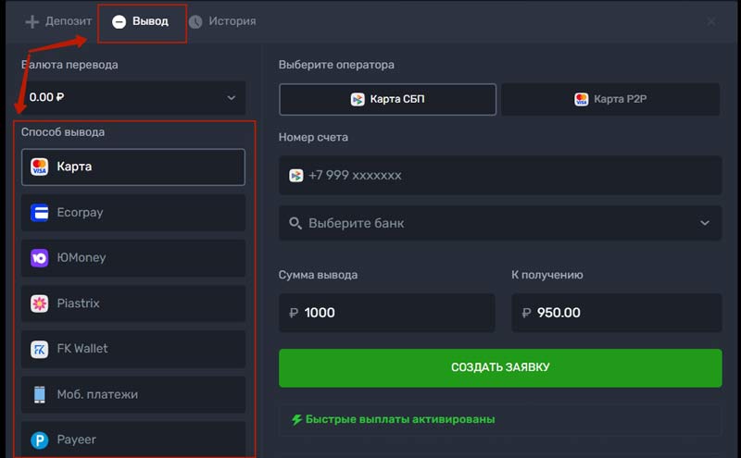
Task: Click the pink Piastrix flower icon
Action: 40,303
